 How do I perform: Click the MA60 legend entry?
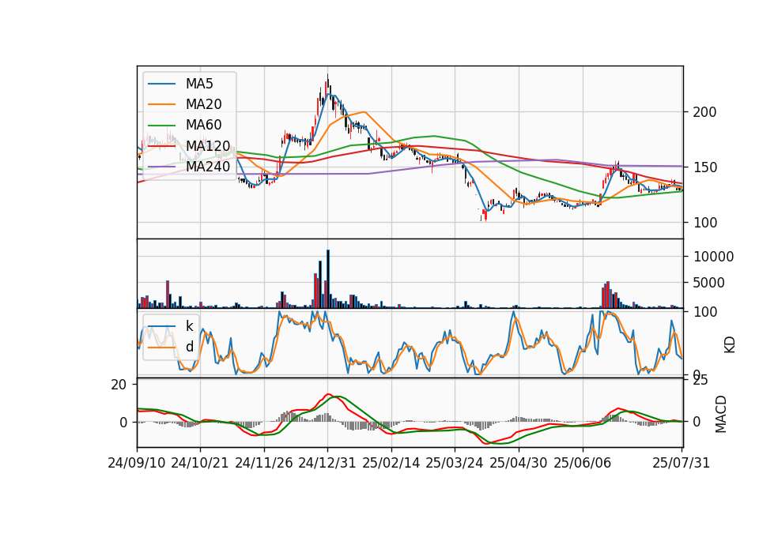tap(187, 126)
